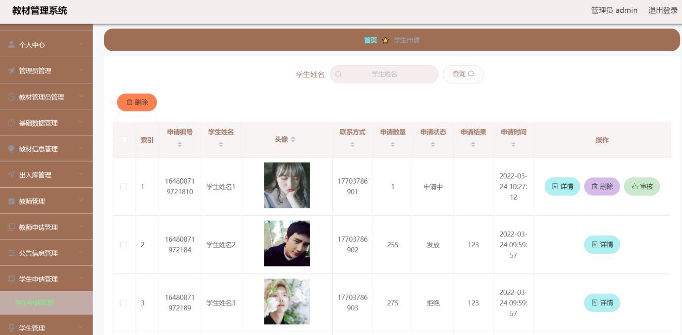Open avatar thumbnail of 学生姓名2
Viewport: 682px width, 335px height.
tap(287, 243)
